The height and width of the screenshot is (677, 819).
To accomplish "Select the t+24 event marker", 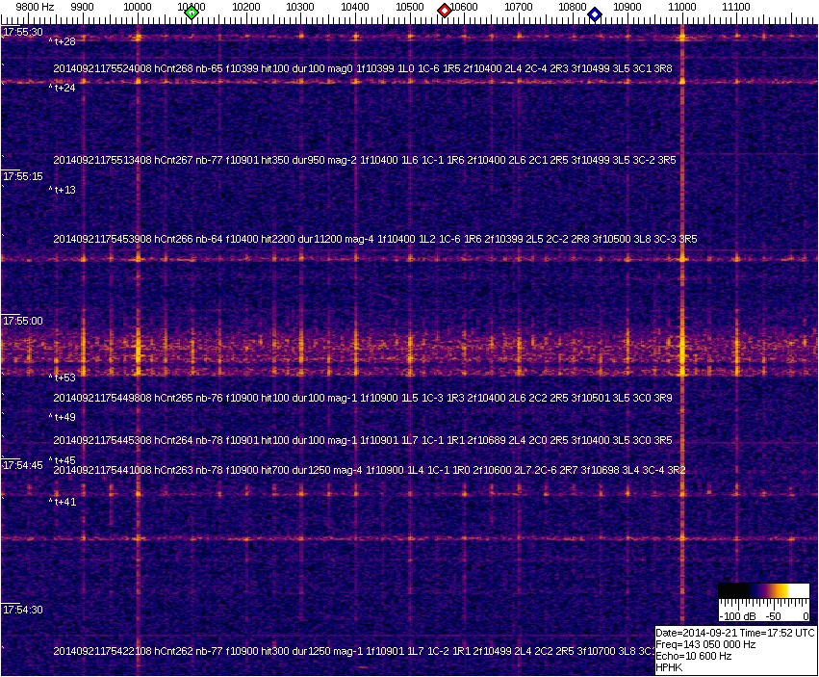I will [64, 88].
